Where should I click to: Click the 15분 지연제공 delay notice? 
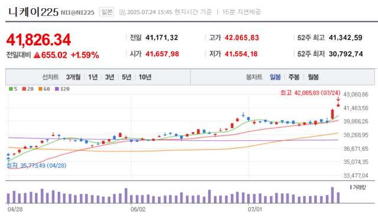coord(242,12)
